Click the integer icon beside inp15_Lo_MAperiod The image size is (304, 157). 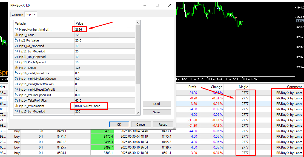tap(16, 112)
